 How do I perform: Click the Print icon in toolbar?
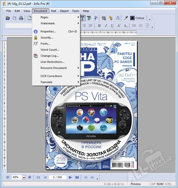[x=21, y=18]
